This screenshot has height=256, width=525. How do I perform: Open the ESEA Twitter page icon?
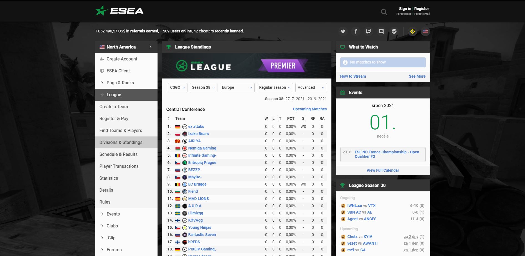click(x=343, y=31)
